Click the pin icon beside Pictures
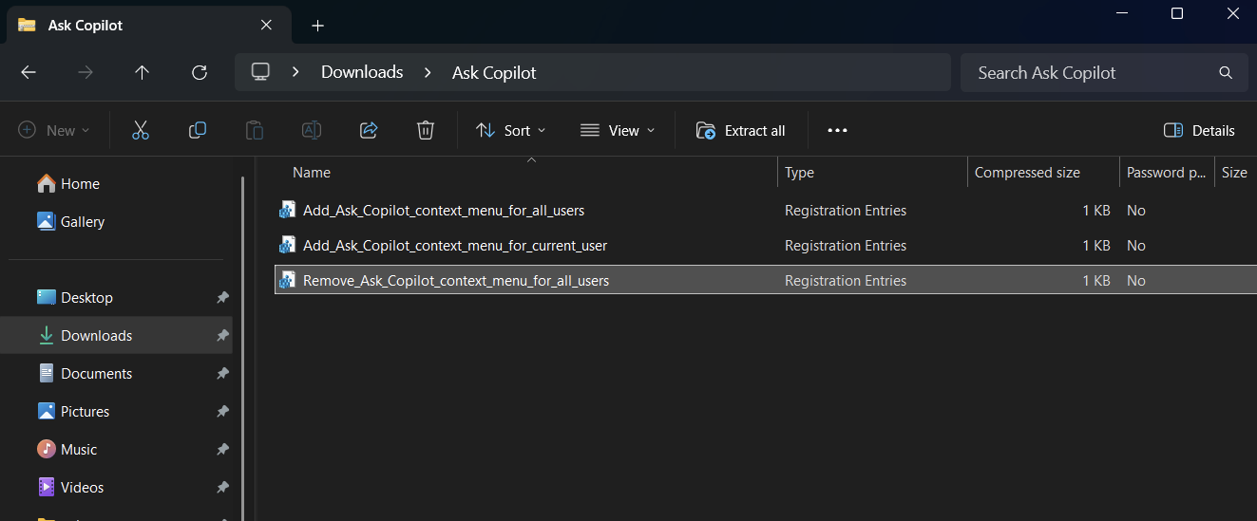 point(222,412)
